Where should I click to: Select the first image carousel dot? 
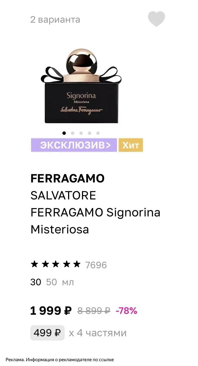pyautogui.click(x=64, y=133)
